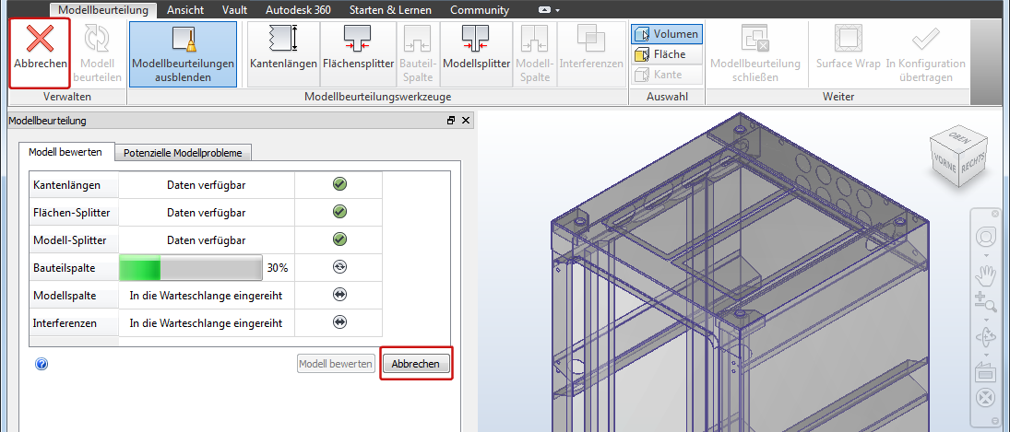Click '30%' progress value
1010x432 pixels.
277,268
